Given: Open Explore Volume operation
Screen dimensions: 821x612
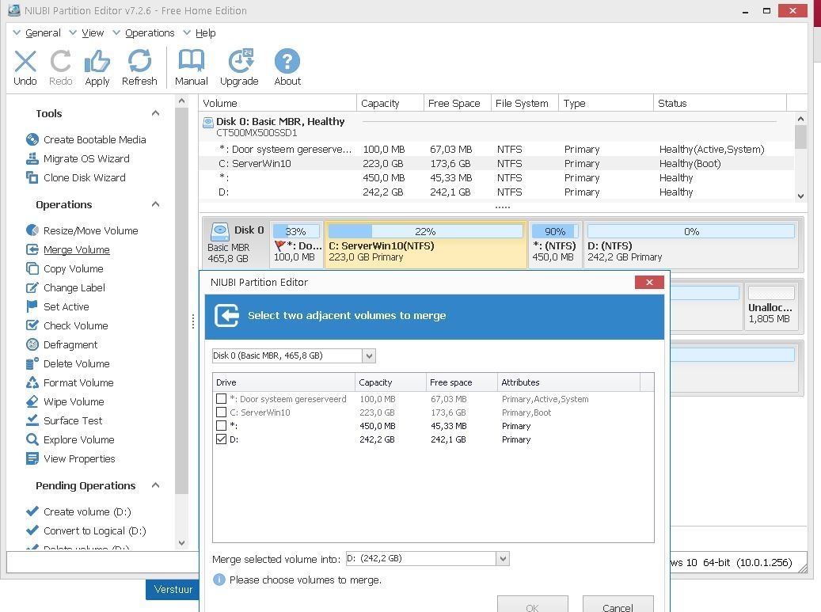Looking at the screenshot, I should (x=78, y=439).
